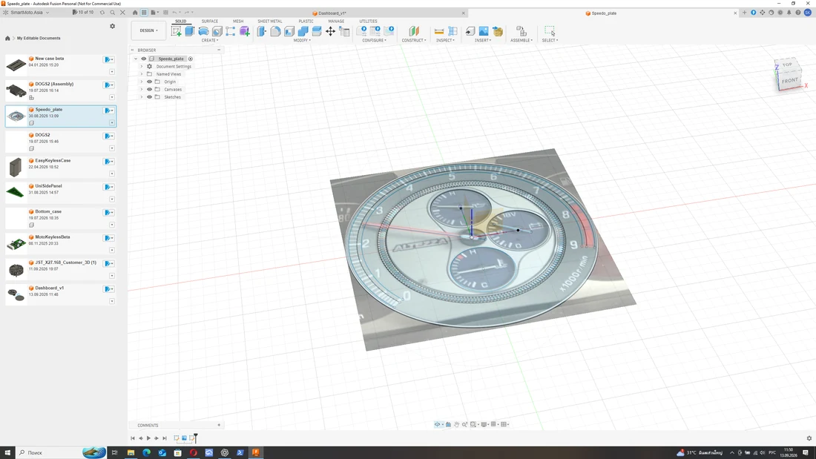Click My Editable Documents breadcrumb
Image resolution: width=816 pixels, height=459 pixels.
pos(39,38)
